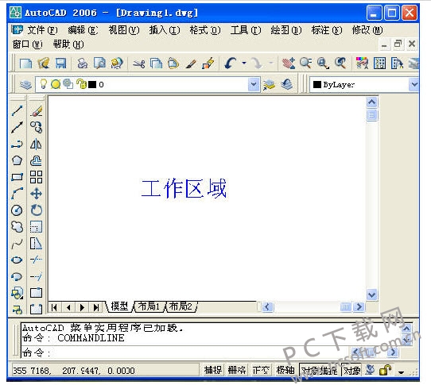Choose the Mirror modify tool

tap(36, 144)
